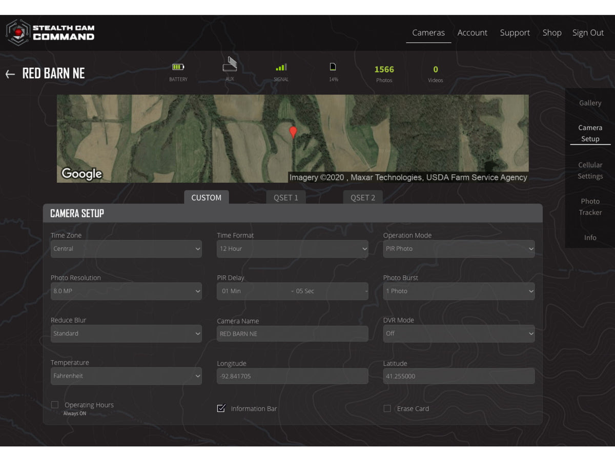Expand the Operation Mode dropdown
615x461 pixels.
pos(459,249)
